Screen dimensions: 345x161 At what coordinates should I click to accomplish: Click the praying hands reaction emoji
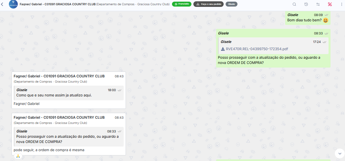coord(18,156)
